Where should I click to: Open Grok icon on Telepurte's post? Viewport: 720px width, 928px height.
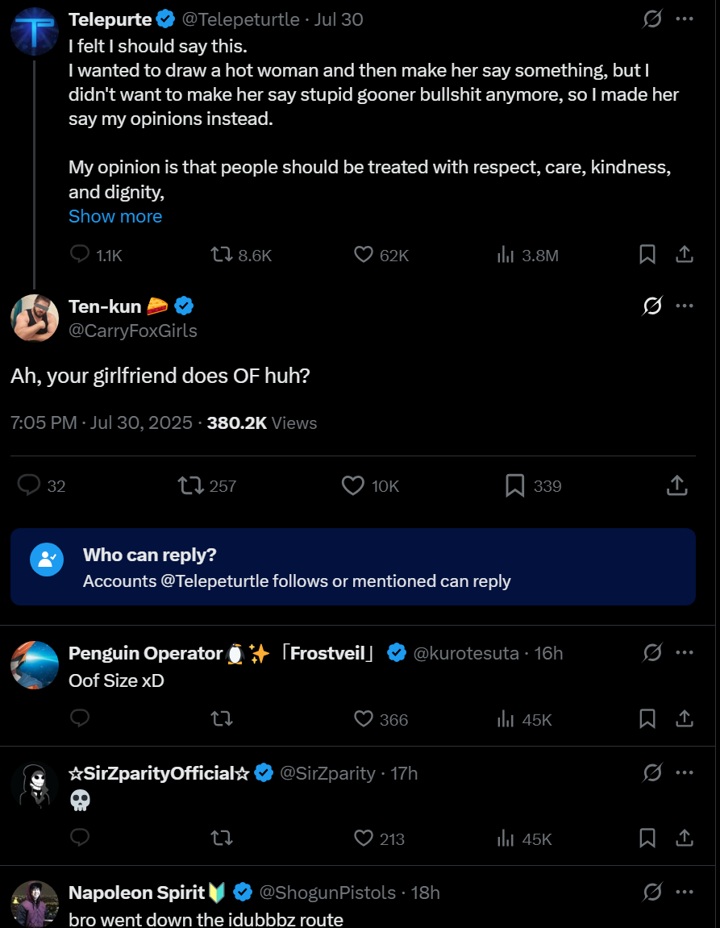click(x=652, y=19)
